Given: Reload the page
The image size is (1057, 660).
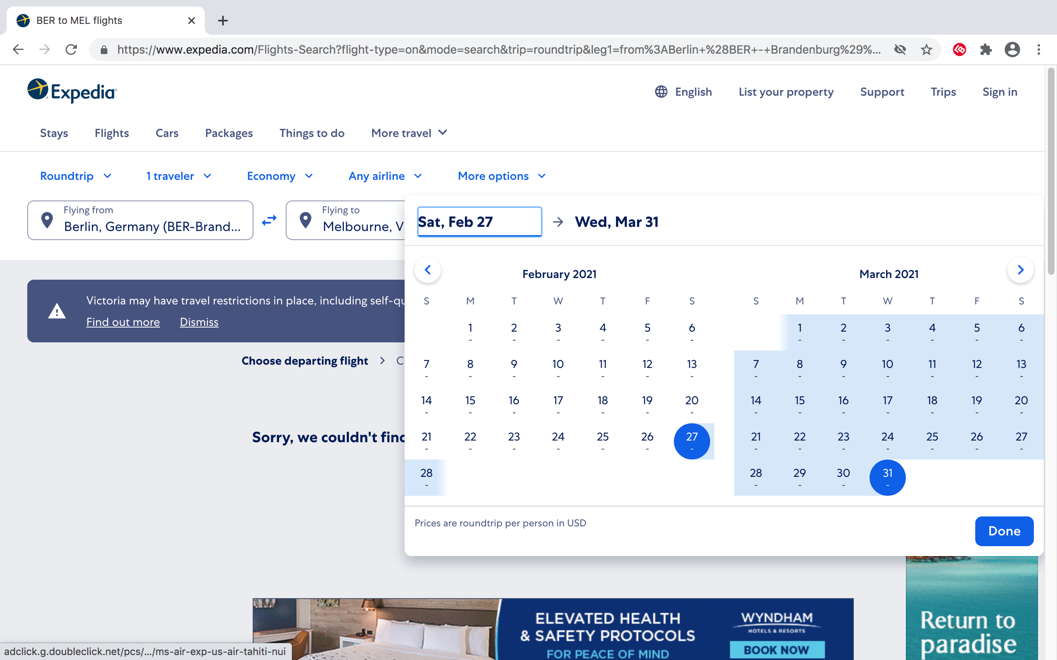Looking at the screenshot, I should pyautogui.click(x=71, y=50).
